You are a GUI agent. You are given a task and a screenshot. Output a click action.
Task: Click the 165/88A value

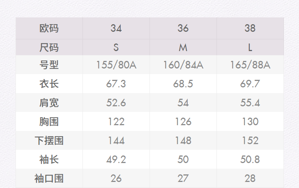click(x=250, y=65)
